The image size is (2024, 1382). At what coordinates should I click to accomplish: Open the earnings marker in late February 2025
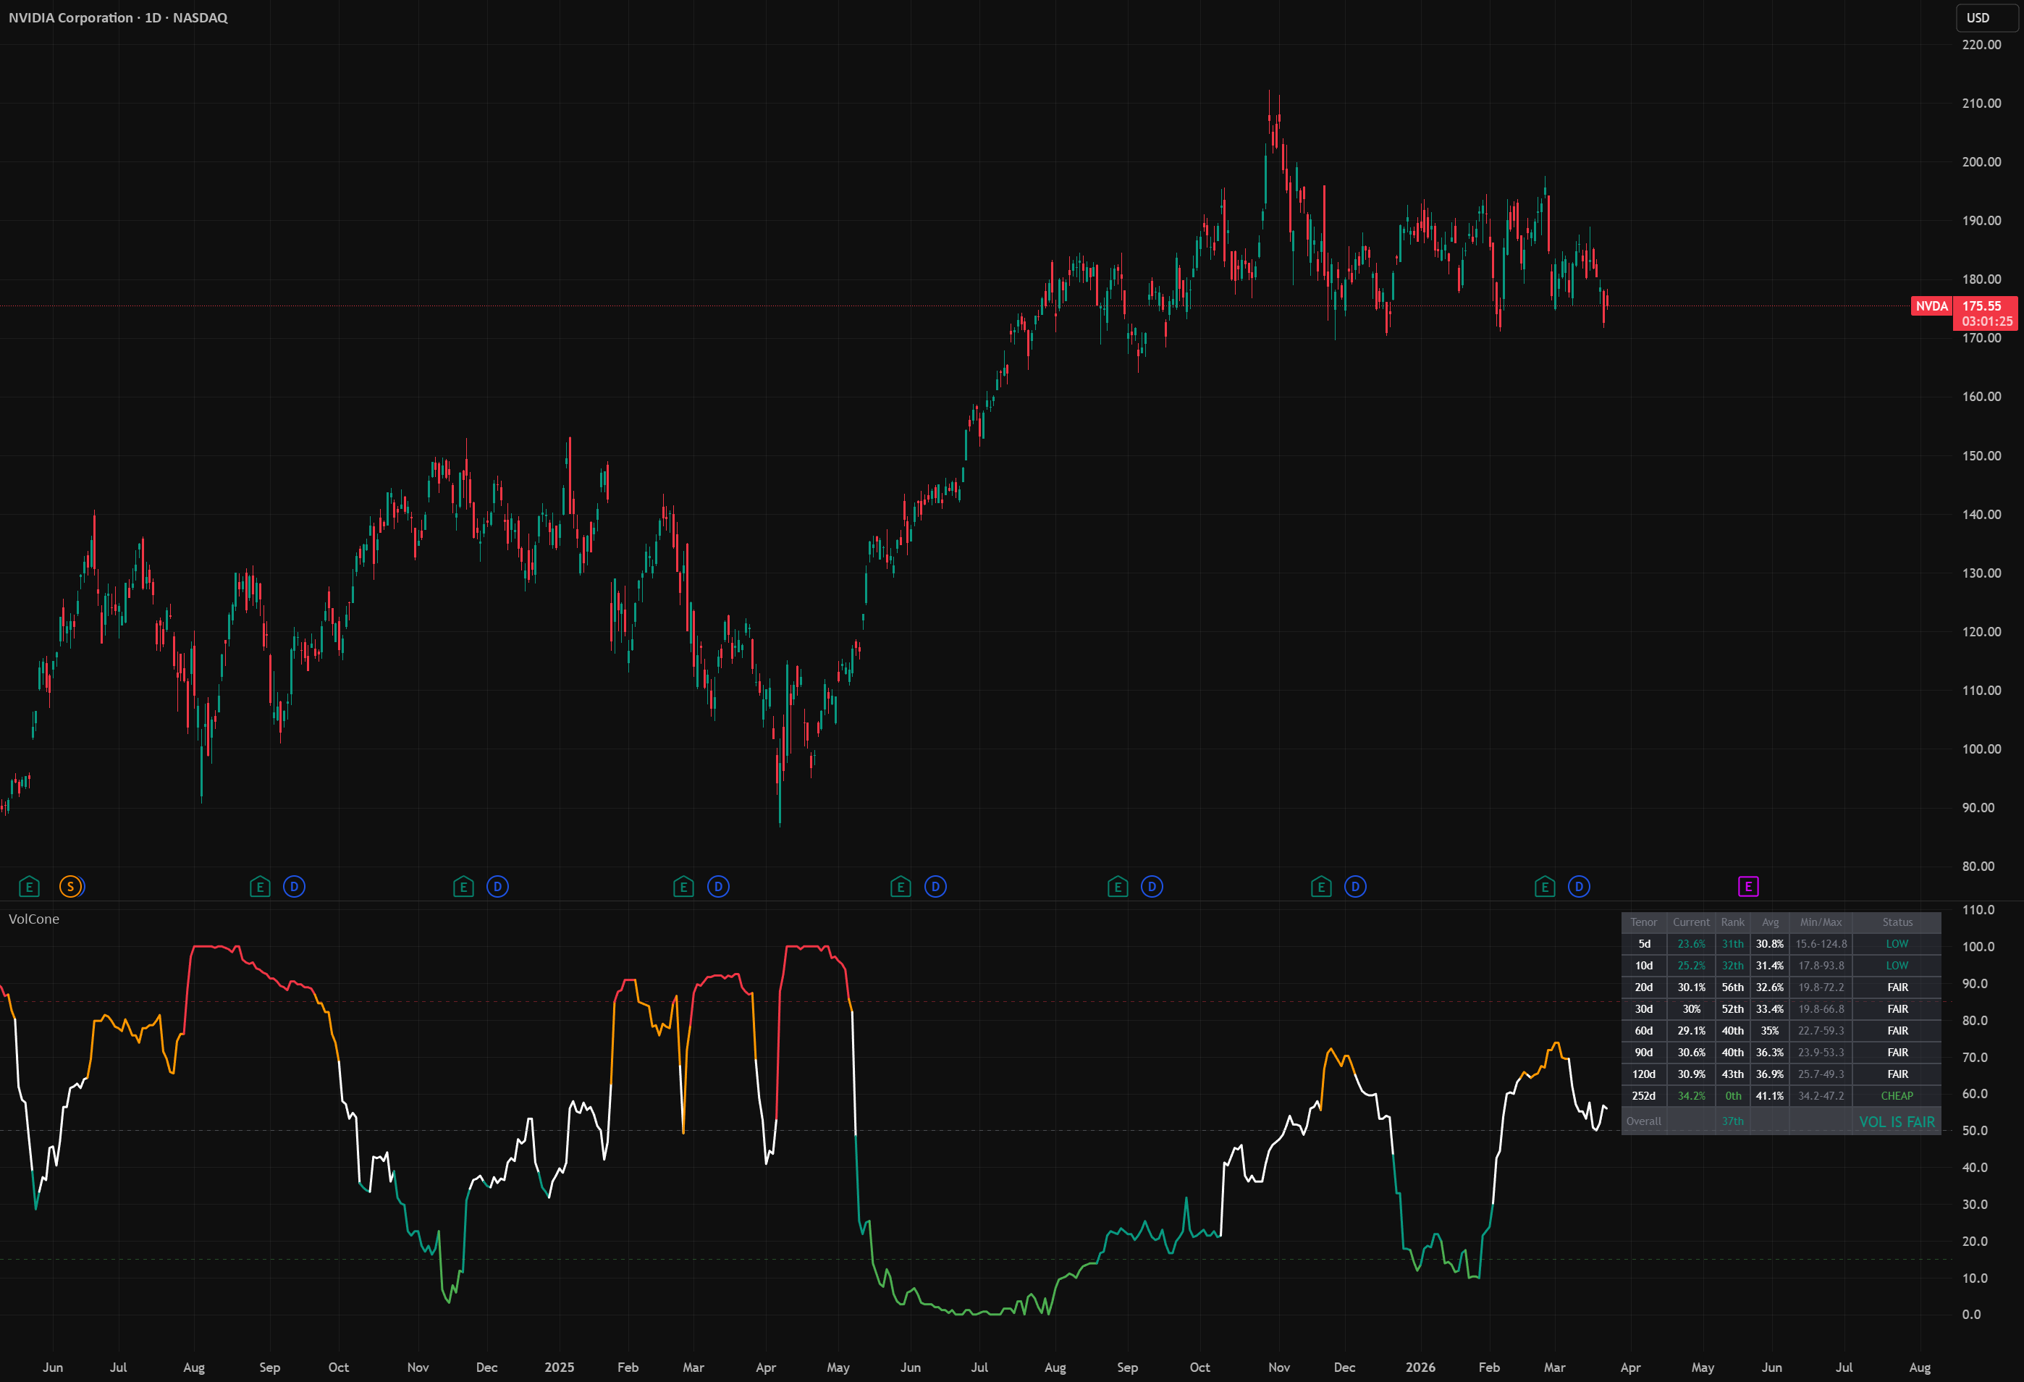[683, 887]
